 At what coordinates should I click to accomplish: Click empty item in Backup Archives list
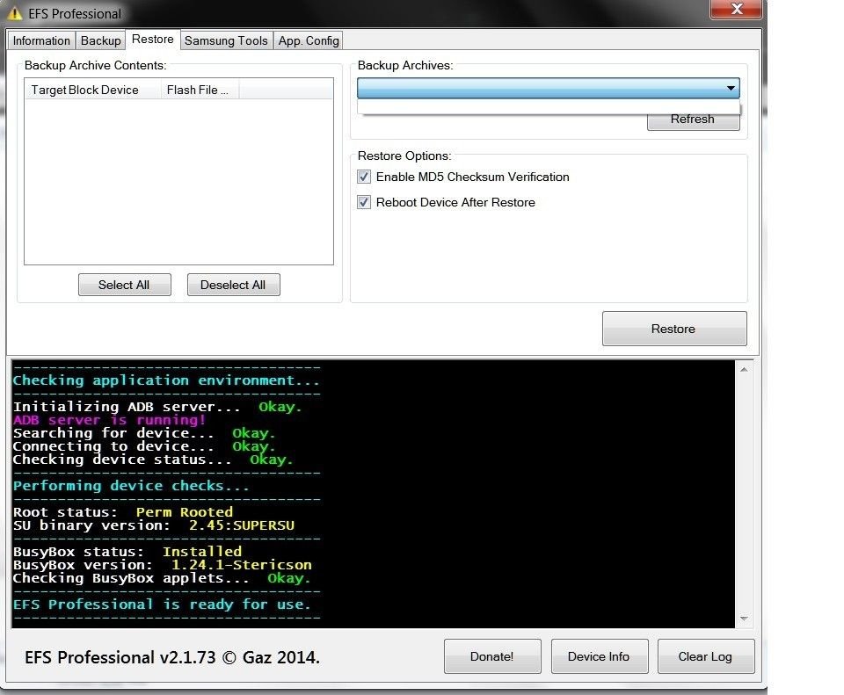(549, 106)
